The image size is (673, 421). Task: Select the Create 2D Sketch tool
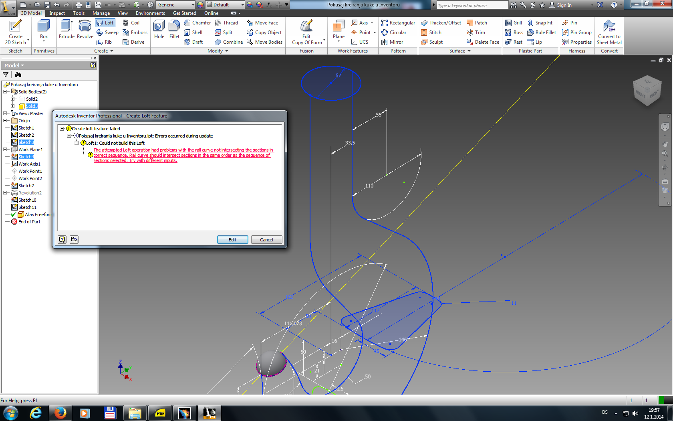coord(15,32)
